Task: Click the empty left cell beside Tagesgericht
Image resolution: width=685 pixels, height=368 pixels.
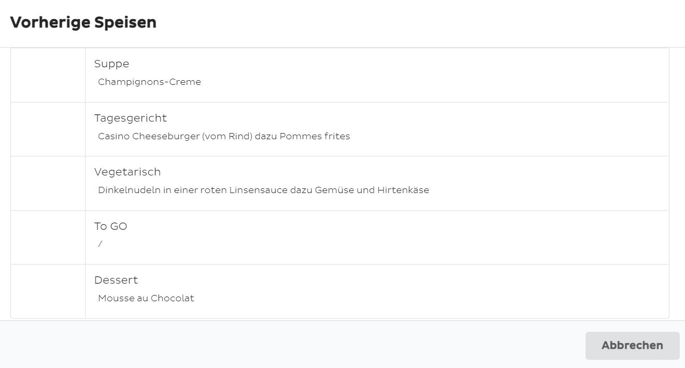Action: (48, 129)
